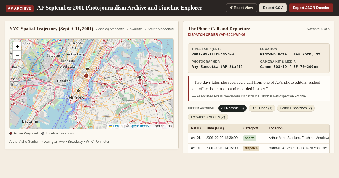Zoom in on the NYC map
Viewport: 339px width, 178px height.
tap(17, 47)
